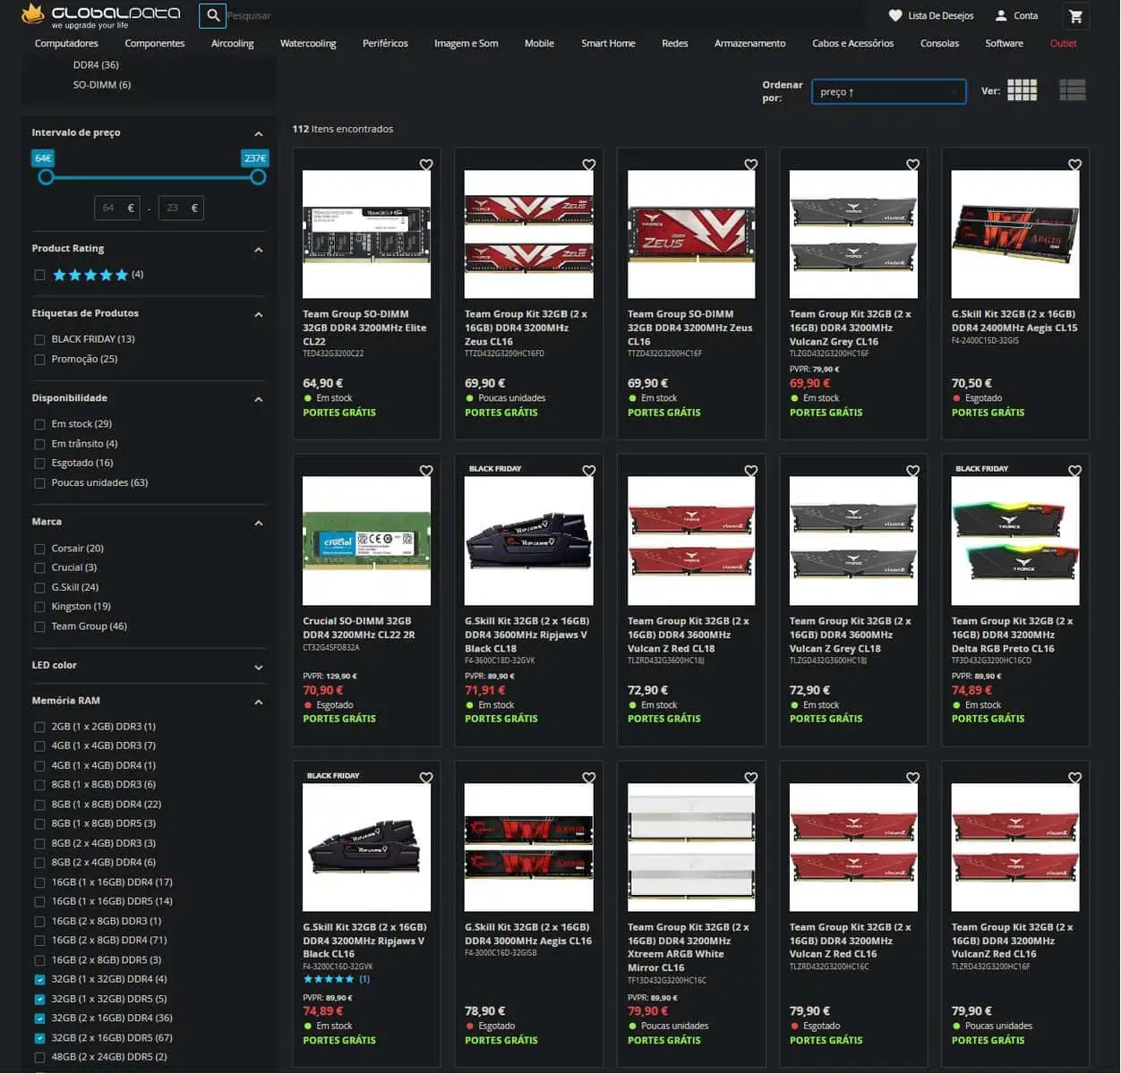Image resolution: width=1121 pixels, height=1074 pixels.
Task: Wishlist G.Skill 3600MHz Ripjaws V Black CL18
Action: tap(589, 471)
